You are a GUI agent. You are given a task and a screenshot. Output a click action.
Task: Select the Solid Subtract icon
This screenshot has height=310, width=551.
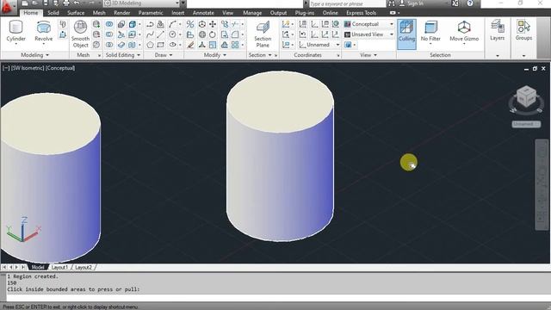pyautogui.click(x=109, y=34)
